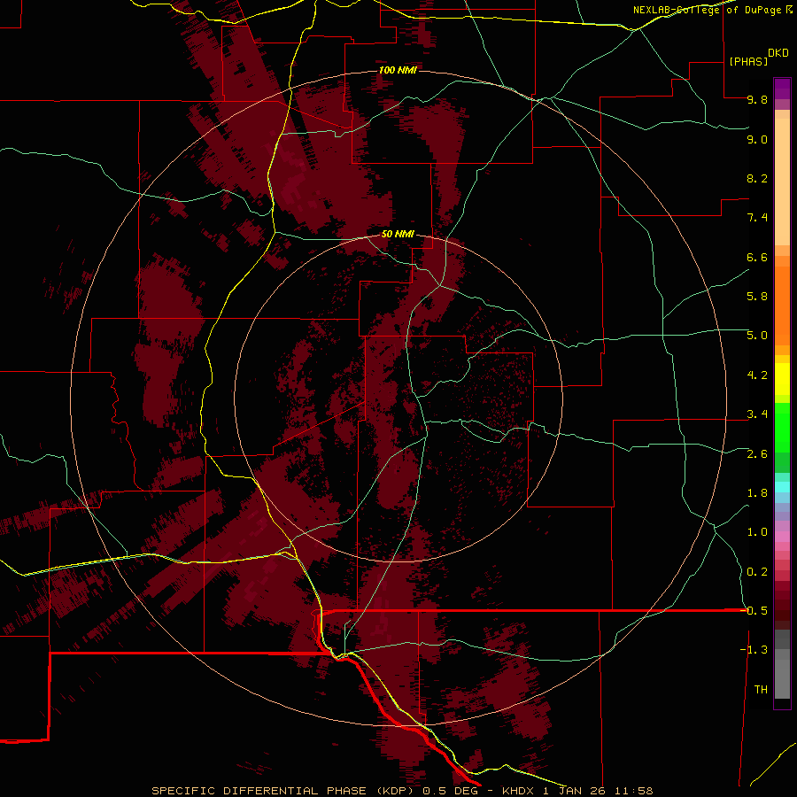Select the 6.6 value on the scale
This screenshot has height=797, width=797.
point(757,257)
